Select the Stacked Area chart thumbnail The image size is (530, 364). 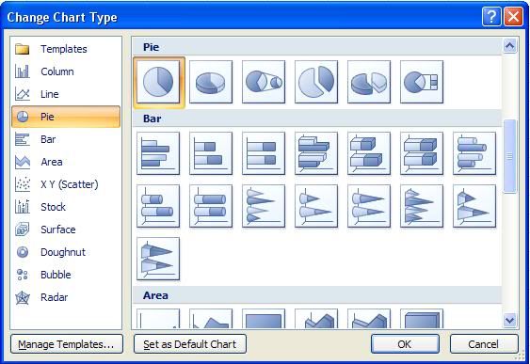pyautogui.click(x=211, y=319)
